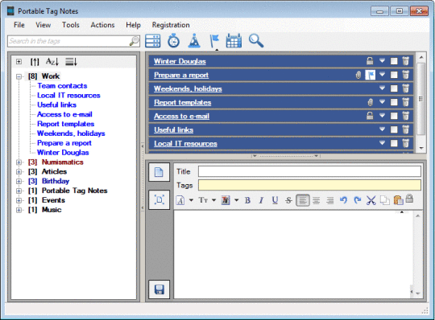Check the Access to e-mail checkbox

pos(394,116)
